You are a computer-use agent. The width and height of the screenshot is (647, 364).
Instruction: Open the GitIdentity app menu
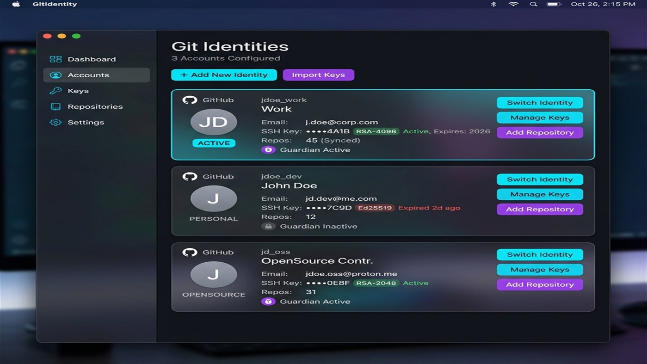click(x=55, y=4)
